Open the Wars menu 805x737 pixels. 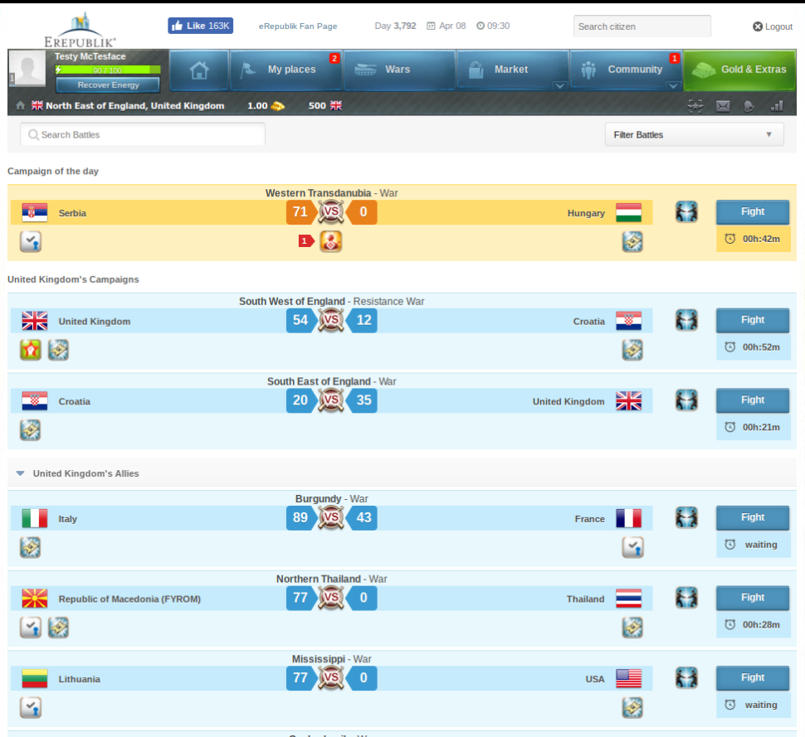(x=398, y=70)
